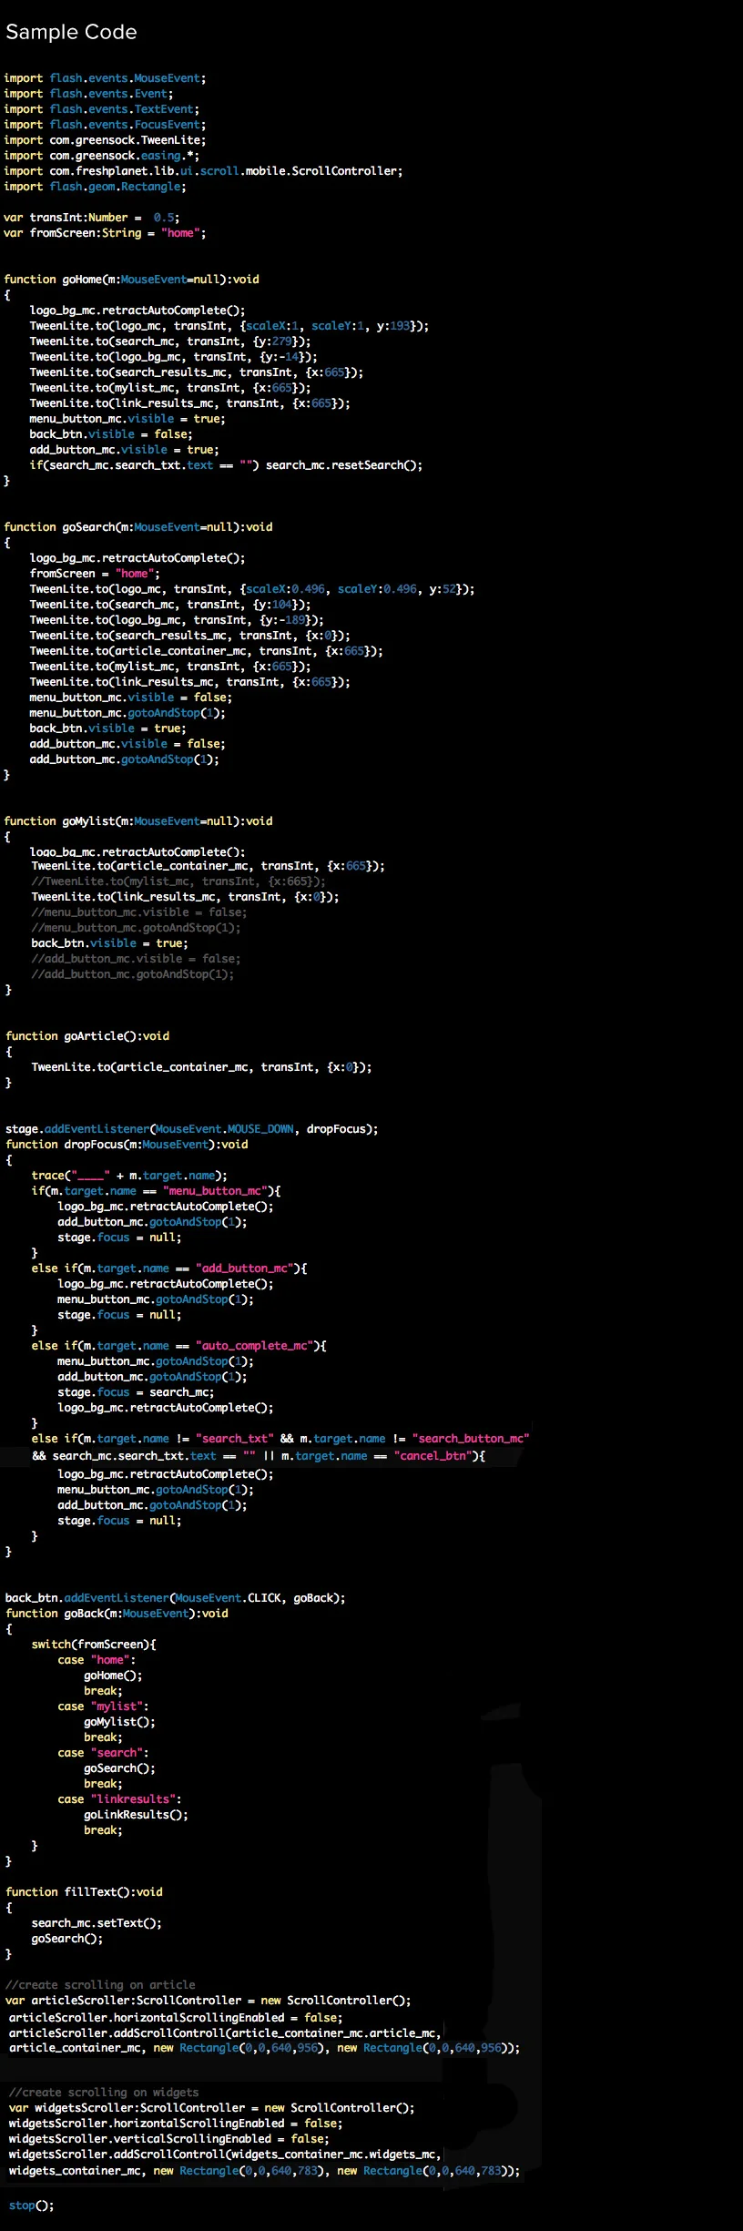Click the "Sample Code" heading

coord(71,32)
